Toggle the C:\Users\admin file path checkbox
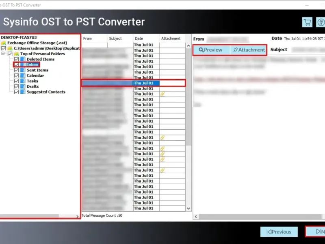The image size is (325, 244). pyautogui.click(x=4, y=48)
